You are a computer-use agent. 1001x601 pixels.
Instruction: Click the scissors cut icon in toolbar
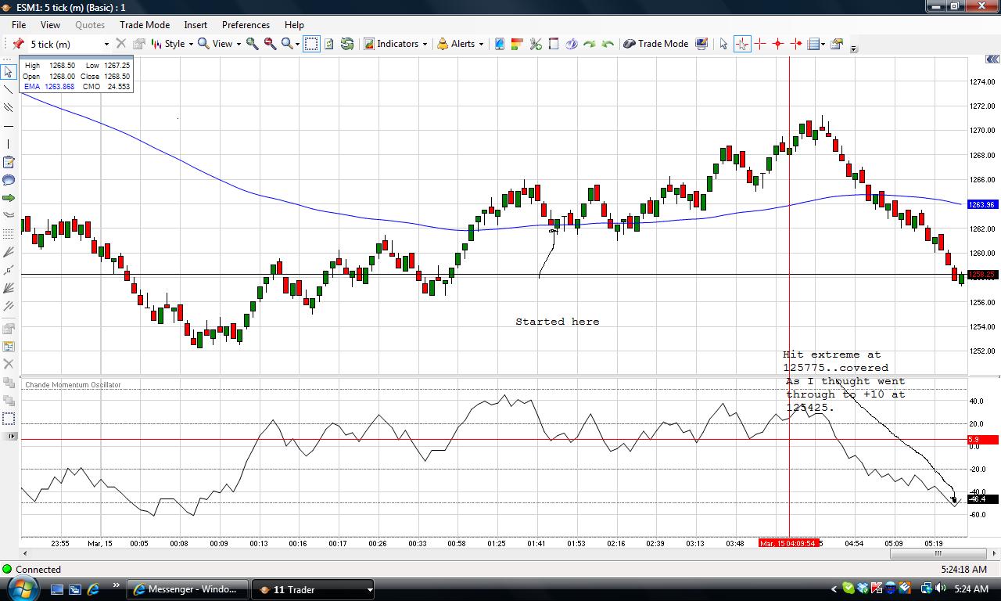[x=536, y=44]
